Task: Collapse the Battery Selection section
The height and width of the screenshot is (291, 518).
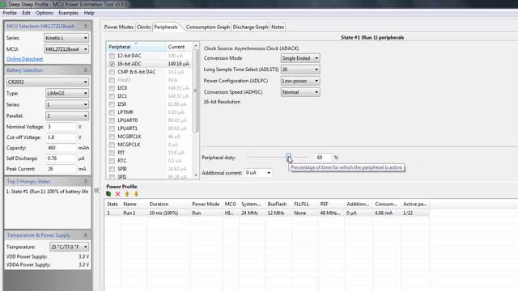Action: tap(86, 70)
